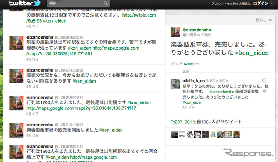Click sixth retweeter avatar (blue-haired figure)
Screen dimensions: 278x162
213,134
